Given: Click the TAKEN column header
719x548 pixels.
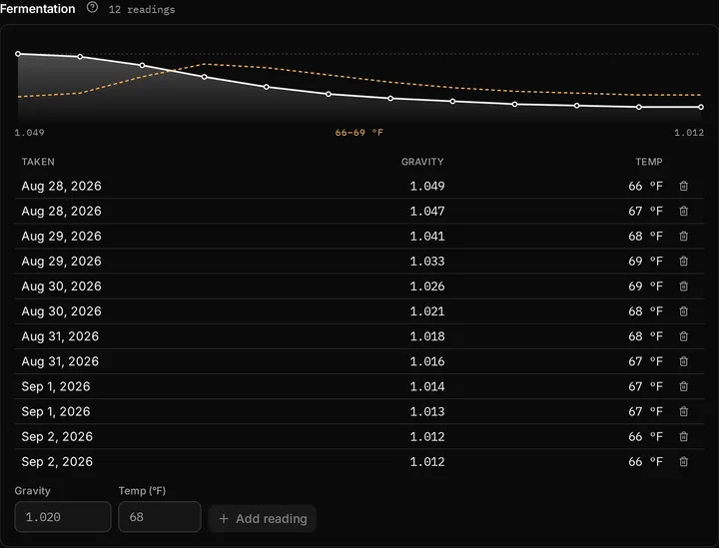Looking at the screenshot, I should tap(38, 162).
